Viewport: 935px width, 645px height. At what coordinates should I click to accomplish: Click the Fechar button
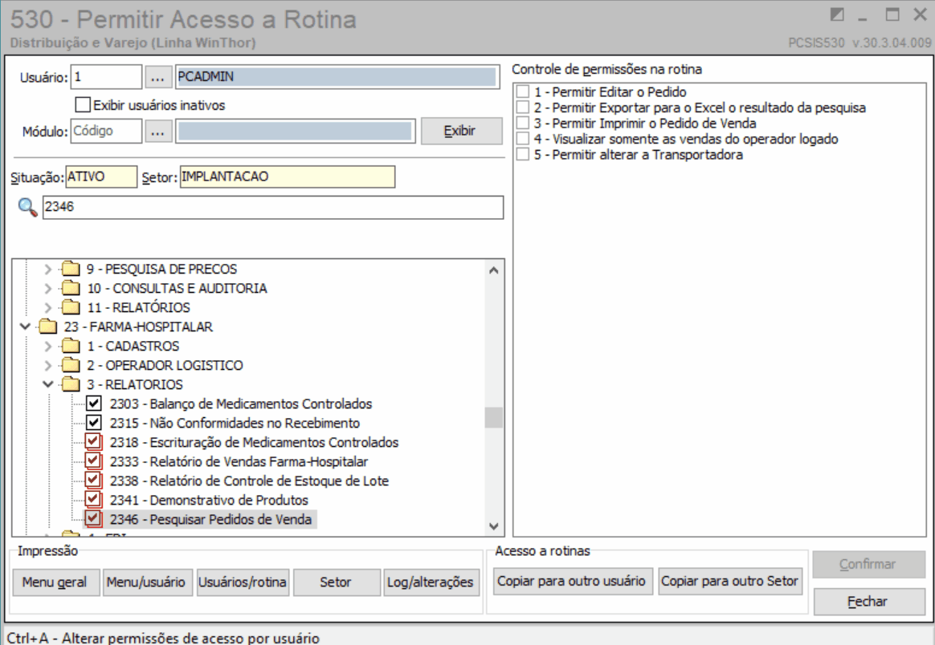pyautogui.click(x=869, y=602)
